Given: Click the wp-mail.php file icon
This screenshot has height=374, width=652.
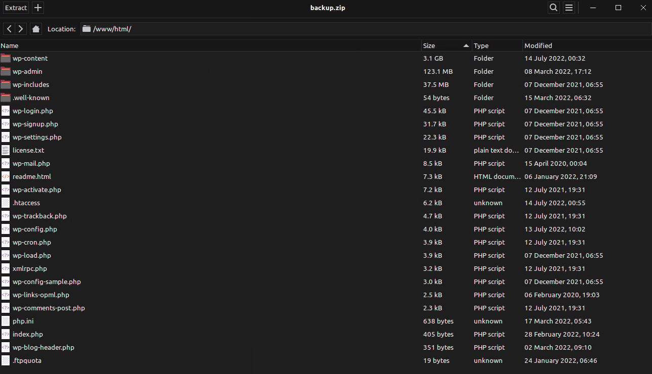Looking at the screenshot, I should [6, 163].
